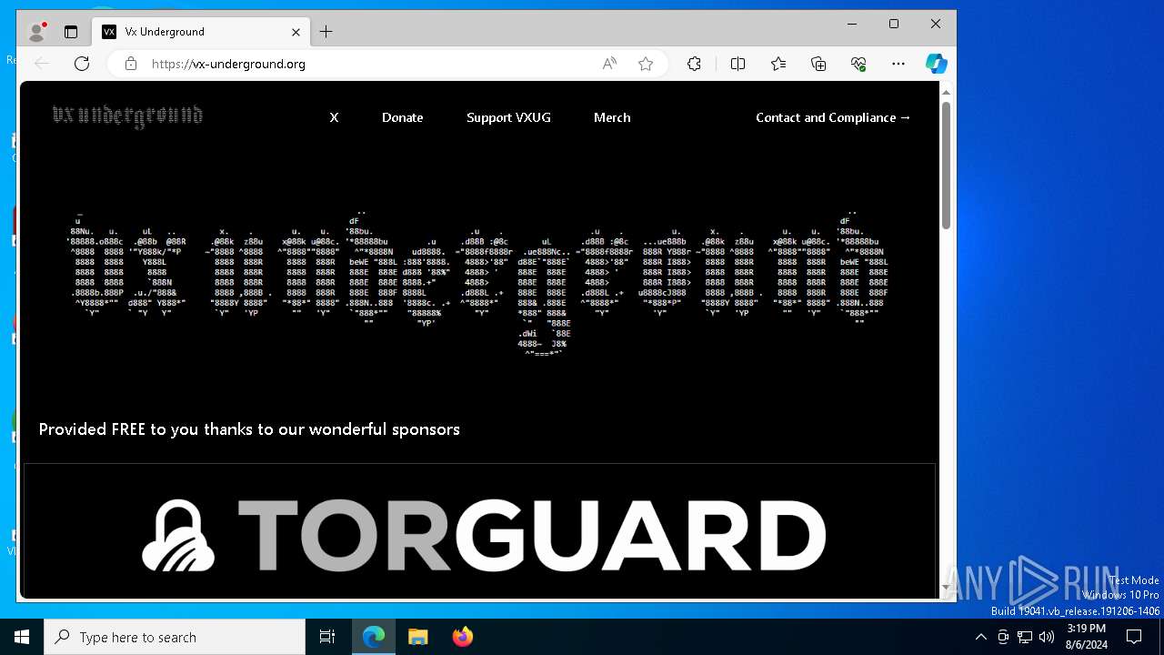Minimize the Edge window

[x=852, y=25]
